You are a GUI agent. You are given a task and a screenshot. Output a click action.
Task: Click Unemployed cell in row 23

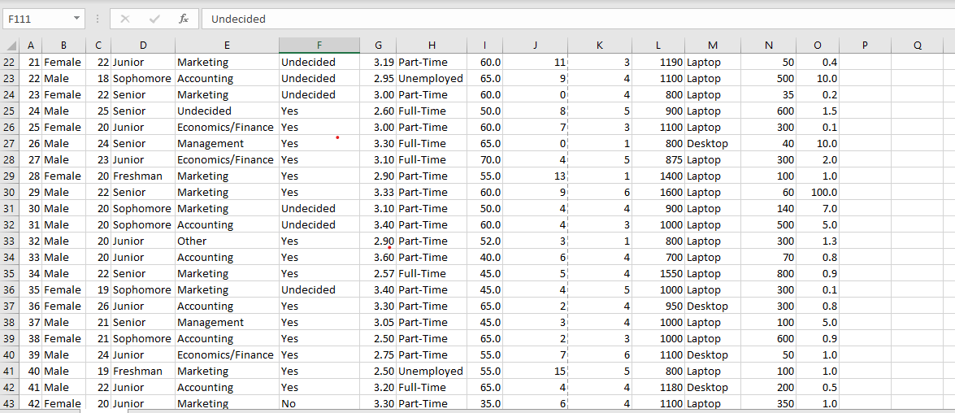point(432,79)
